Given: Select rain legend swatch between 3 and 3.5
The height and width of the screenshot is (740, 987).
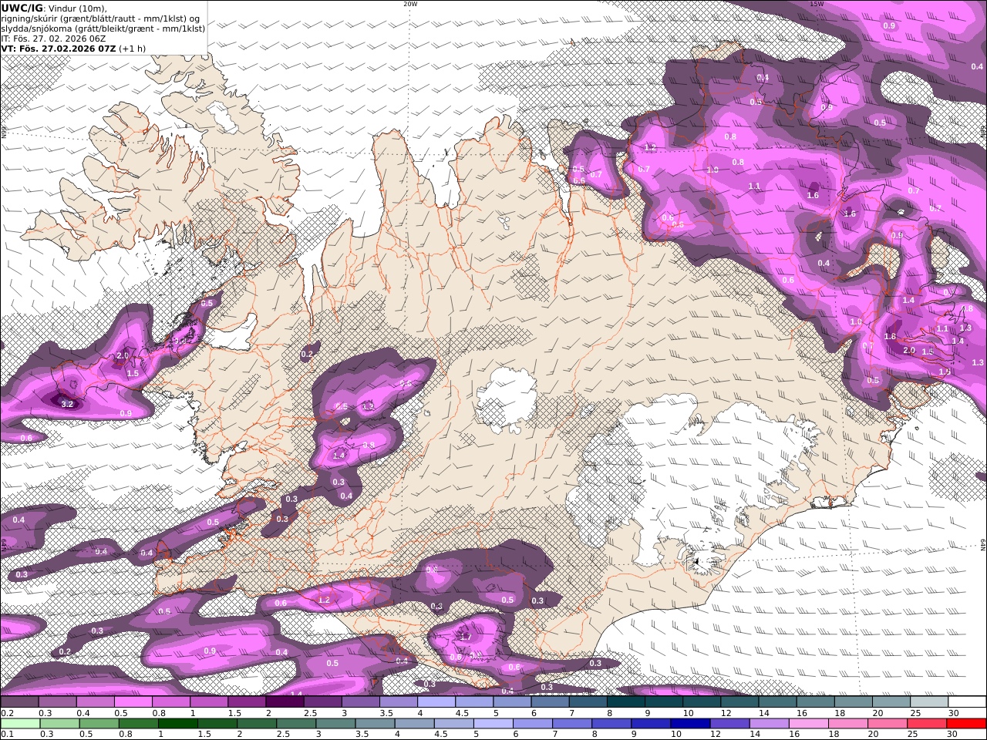Looking at the screenshot, I should coord(336,724).
